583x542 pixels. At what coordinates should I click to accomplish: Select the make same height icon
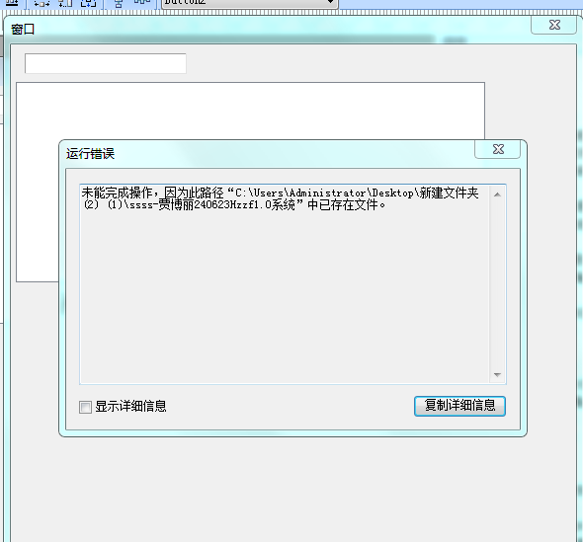point(65,3)
